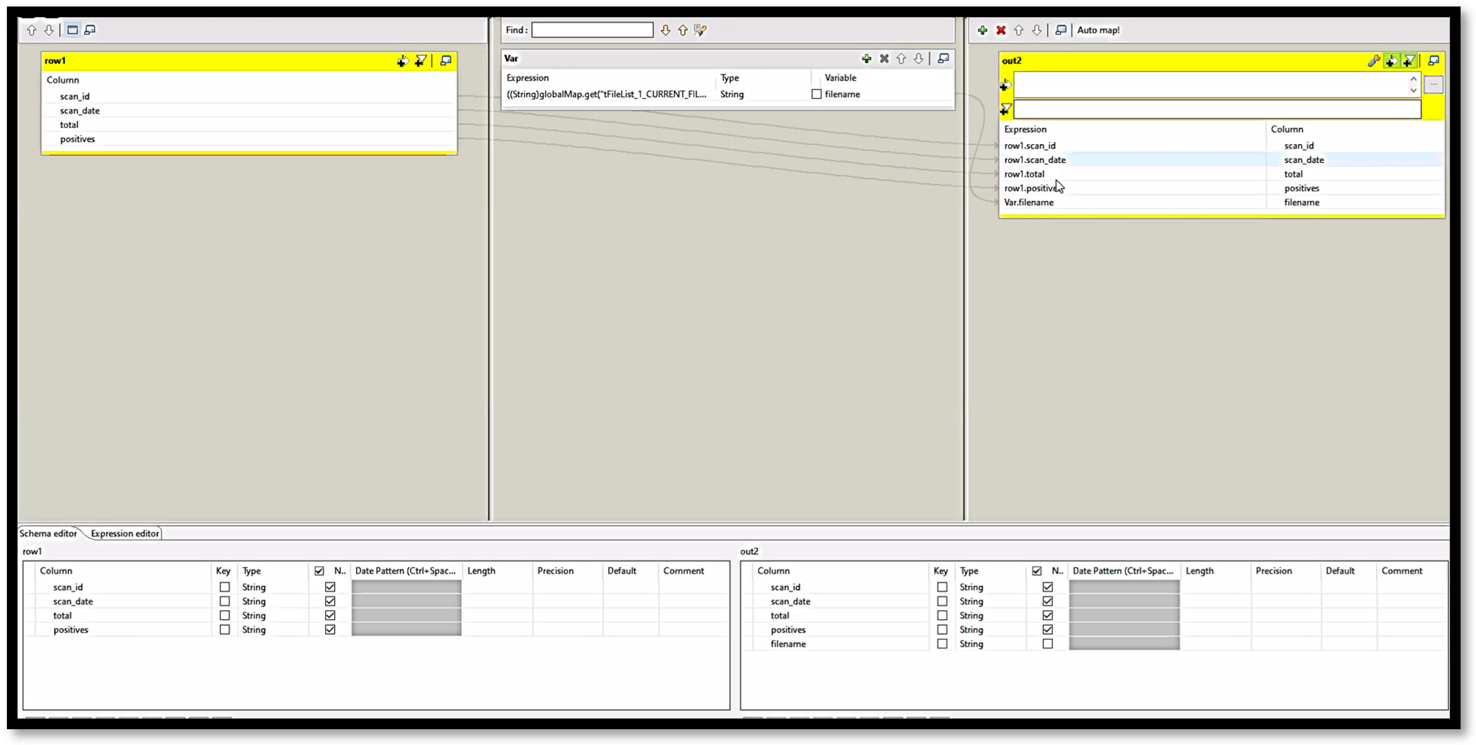The image size is (1476, 745).
Task: Switch to the Expression editor tab
Action: 124,533
